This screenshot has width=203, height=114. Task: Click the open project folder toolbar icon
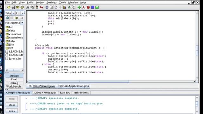[18, 7]
